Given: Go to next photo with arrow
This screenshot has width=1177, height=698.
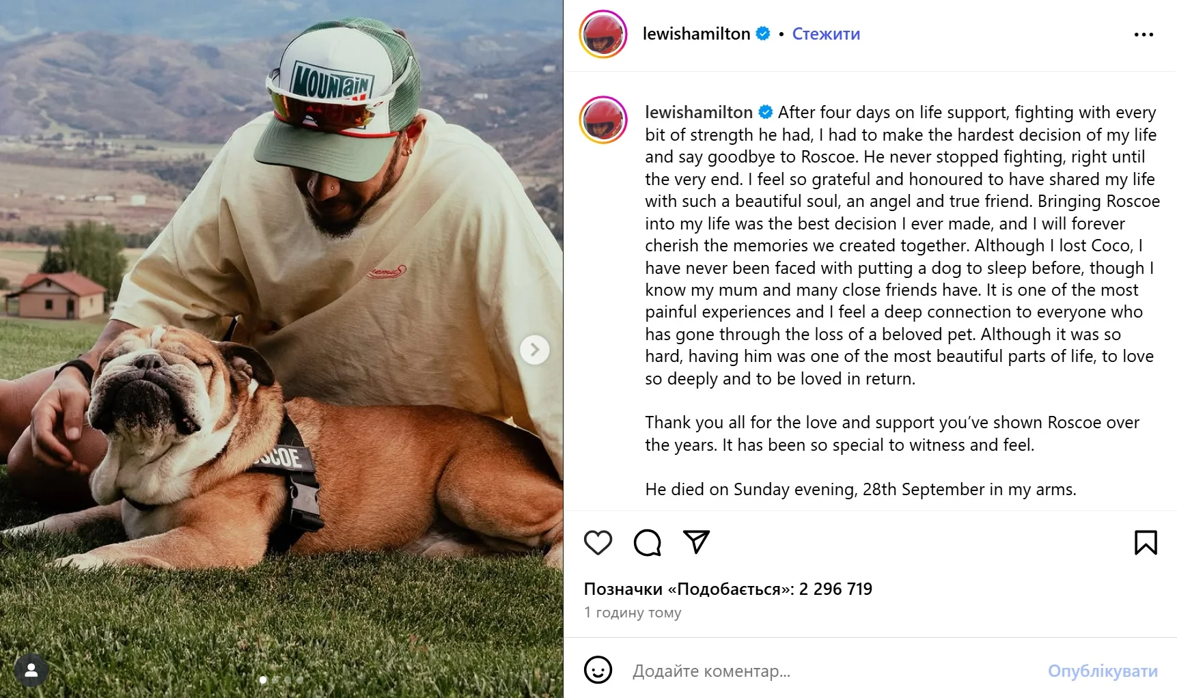Looking at the screenshot, I should [x=534, y=350].
